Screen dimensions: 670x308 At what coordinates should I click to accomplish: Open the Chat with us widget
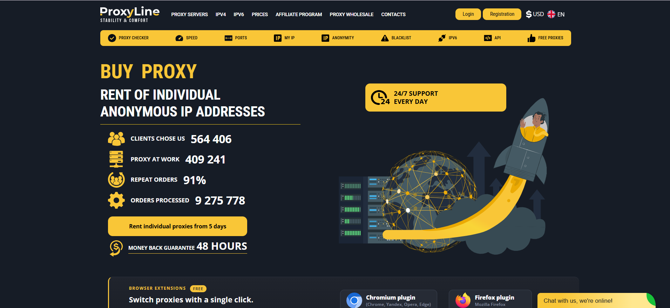click(x=596, y=301)
